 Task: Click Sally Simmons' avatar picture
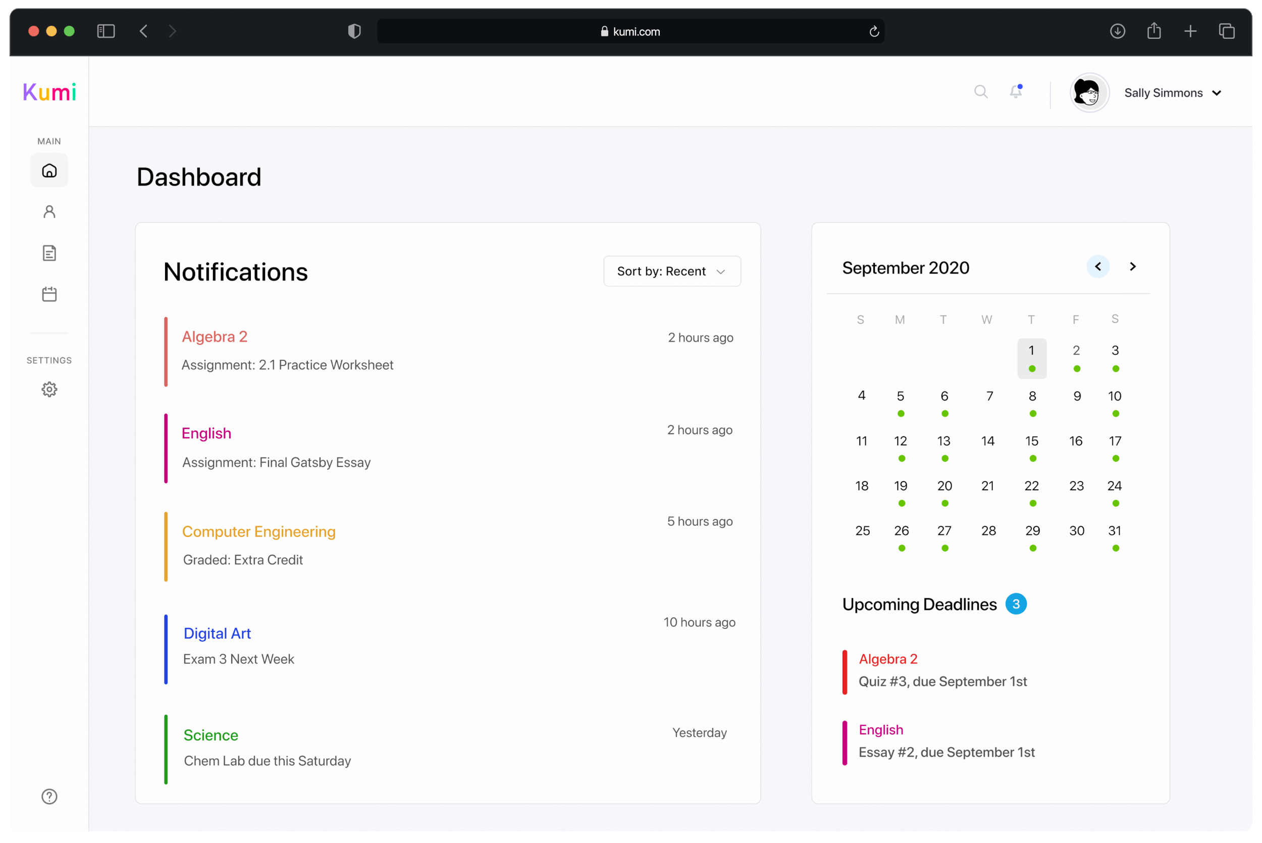[x=1088, y=93]
